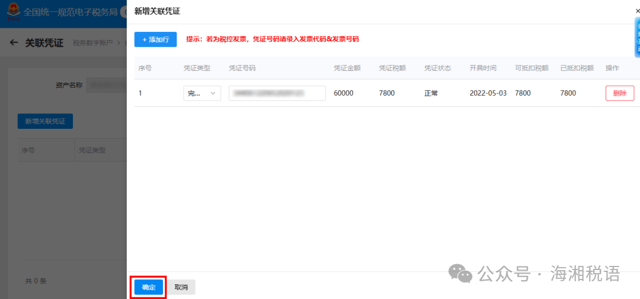640x299 pixels.
Task: Click the 操作 column header
Action: pos(612,68)
